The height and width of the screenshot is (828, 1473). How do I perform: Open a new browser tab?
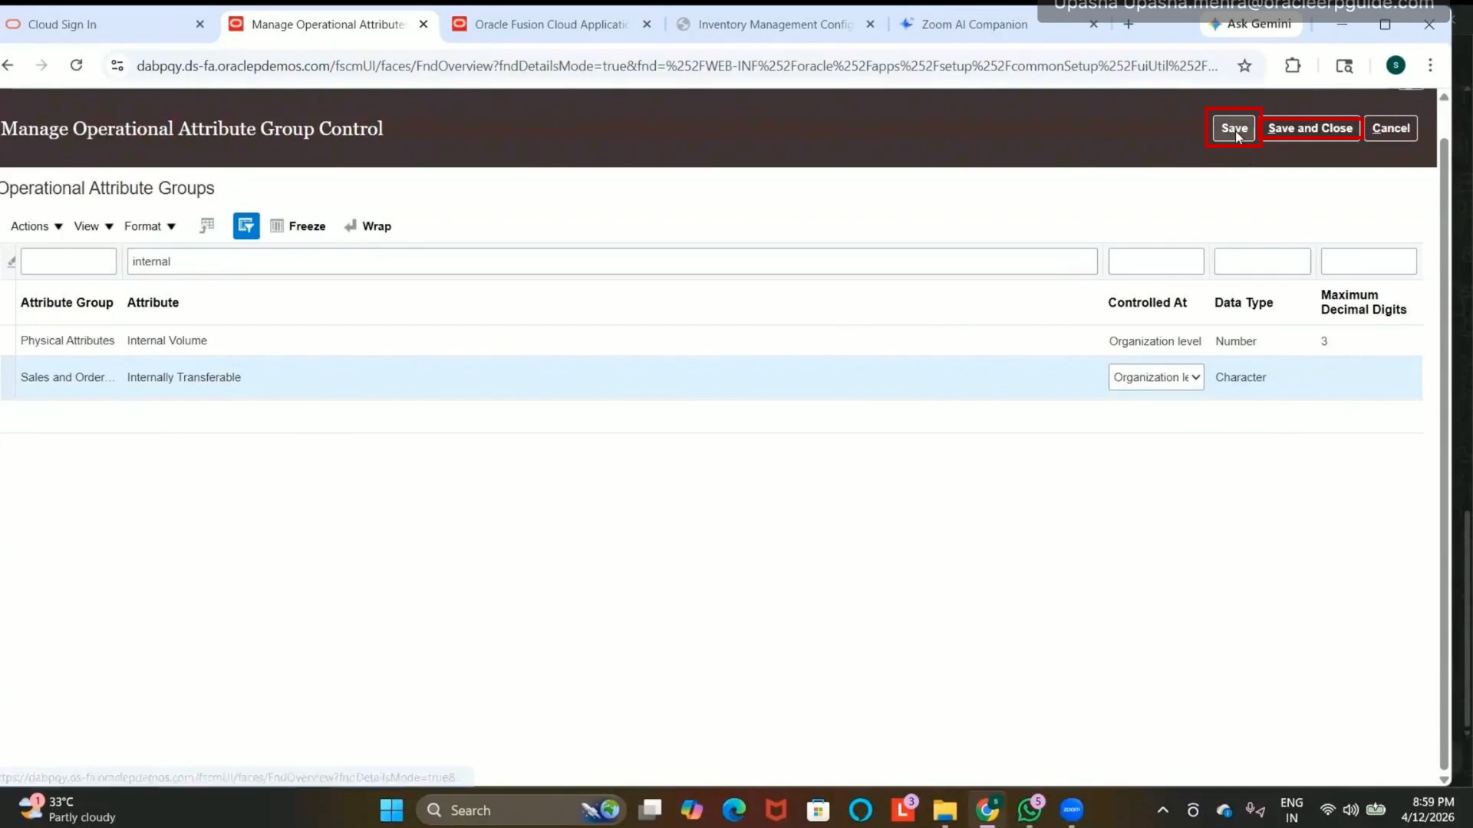click(1128, 25)
